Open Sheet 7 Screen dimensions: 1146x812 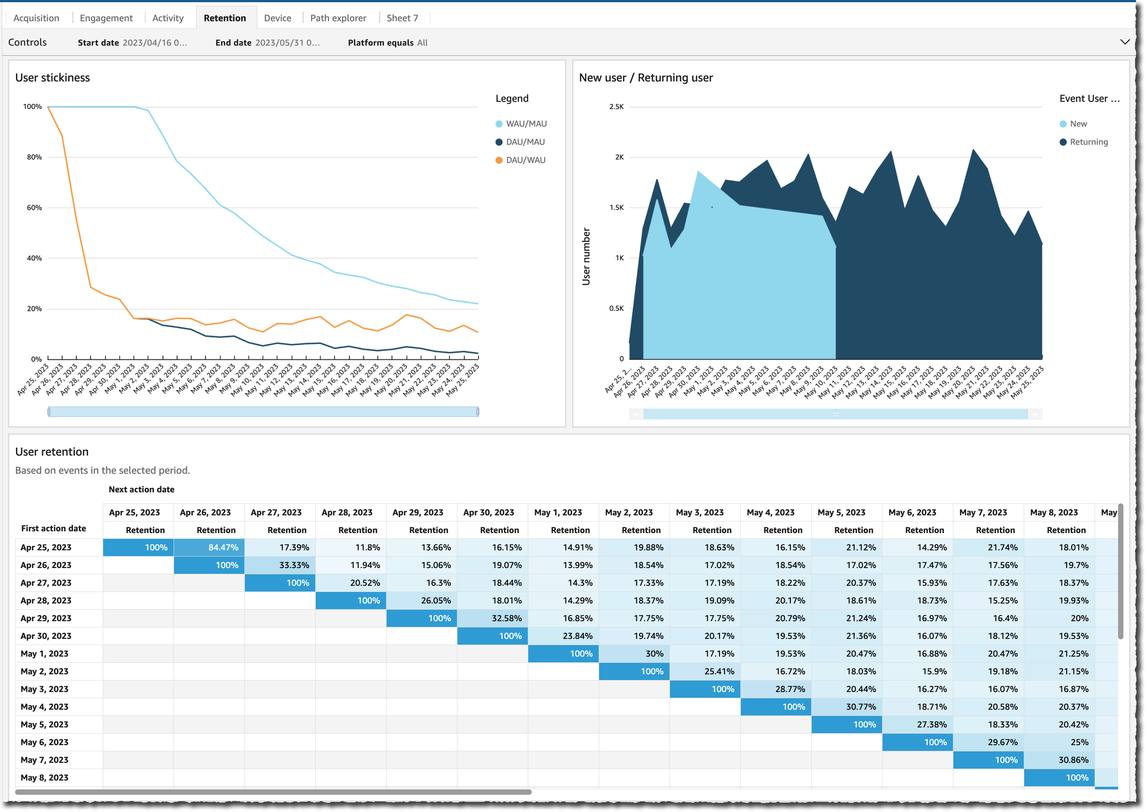(403, 18)
